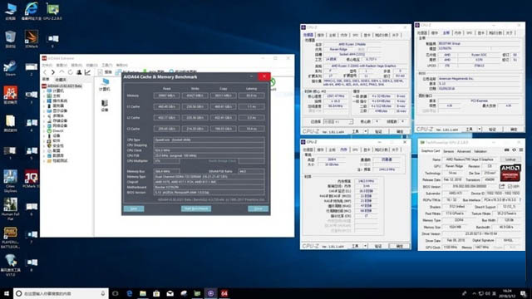This screenshot has height=299, width=532.
Task: Open File Explorer from the taskbar
Action: click(x=143, y=293)
